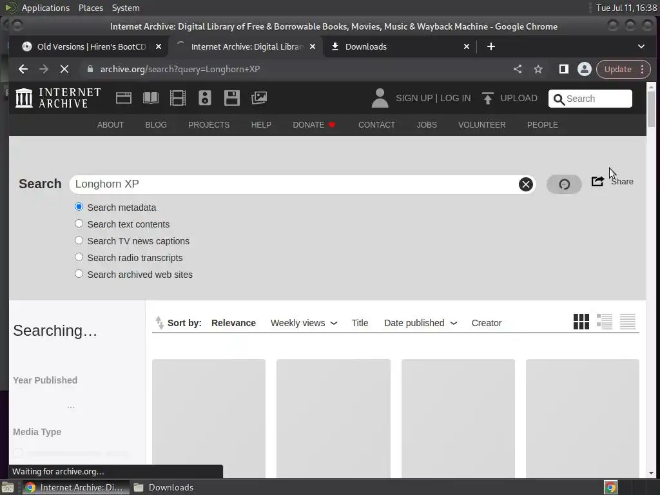Stop loading the page
The height and width of the screenshot is (495, 660).
tap(64, 69)
